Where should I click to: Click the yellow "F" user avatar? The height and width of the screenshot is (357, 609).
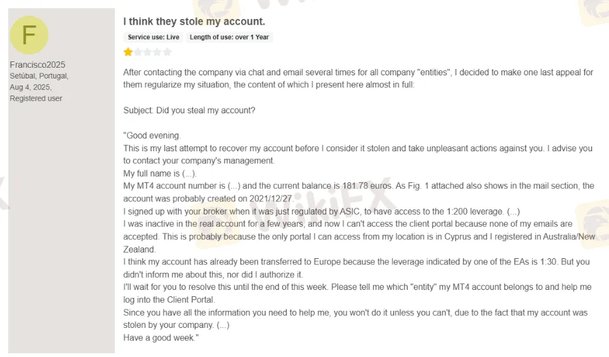click(x=29, y=35)
